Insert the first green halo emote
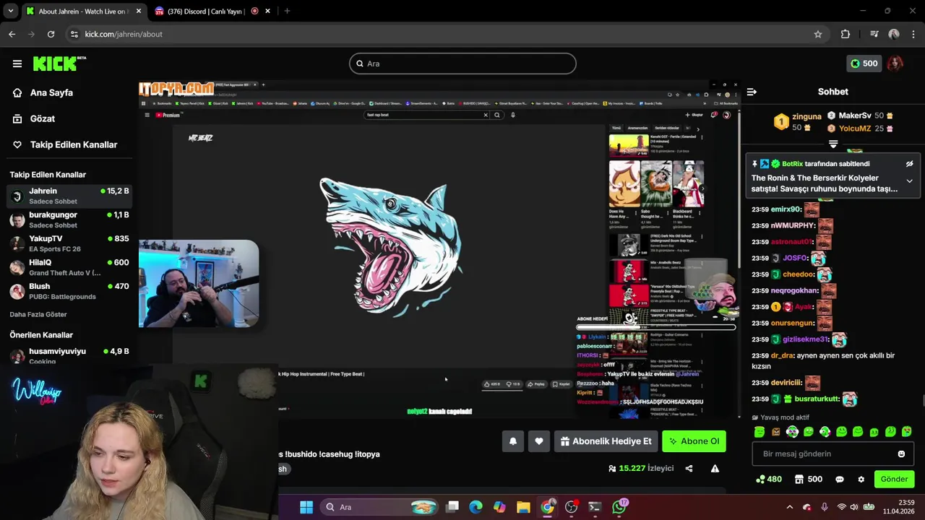 pyautogui.click(x=759, y=432)
